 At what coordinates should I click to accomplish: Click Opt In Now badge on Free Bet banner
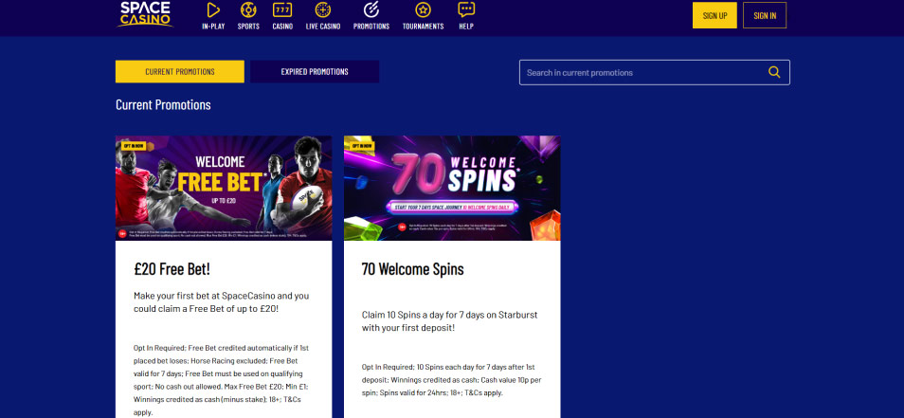pyautogui.click(x=130, y=145)
